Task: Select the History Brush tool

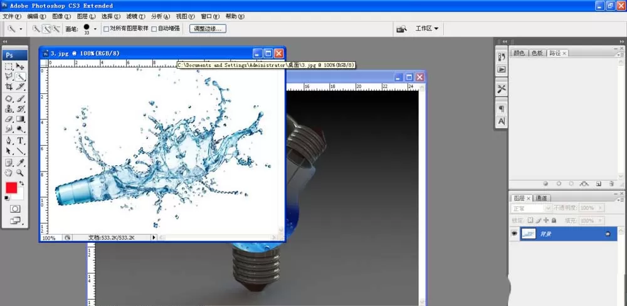Action: pos(21,109)
